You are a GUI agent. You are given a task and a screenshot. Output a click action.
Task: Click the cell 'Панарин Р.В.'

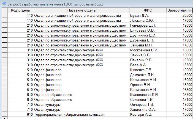tap(148, 60)
